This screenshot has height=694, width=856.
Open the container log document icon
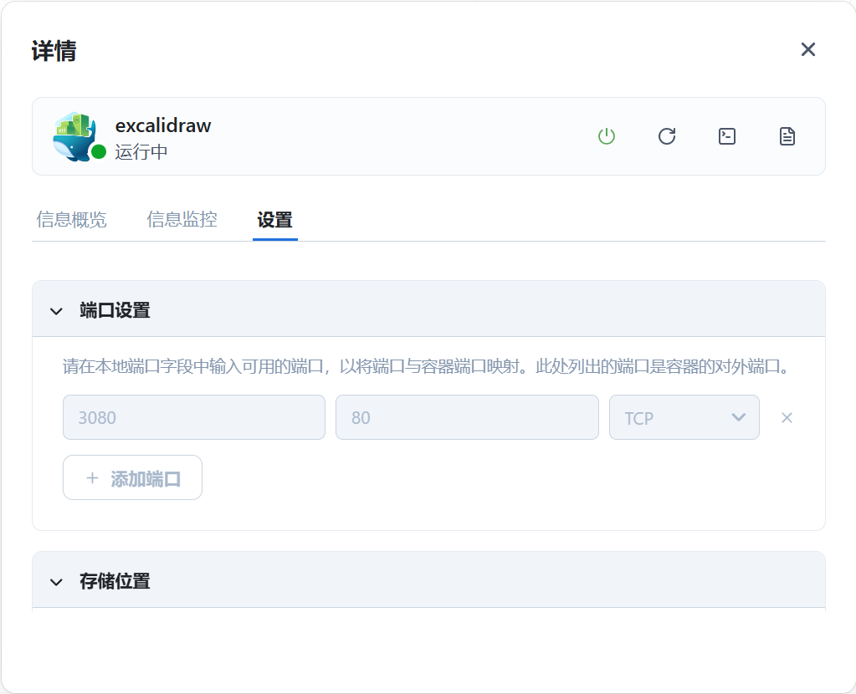[x=787, y=136]
